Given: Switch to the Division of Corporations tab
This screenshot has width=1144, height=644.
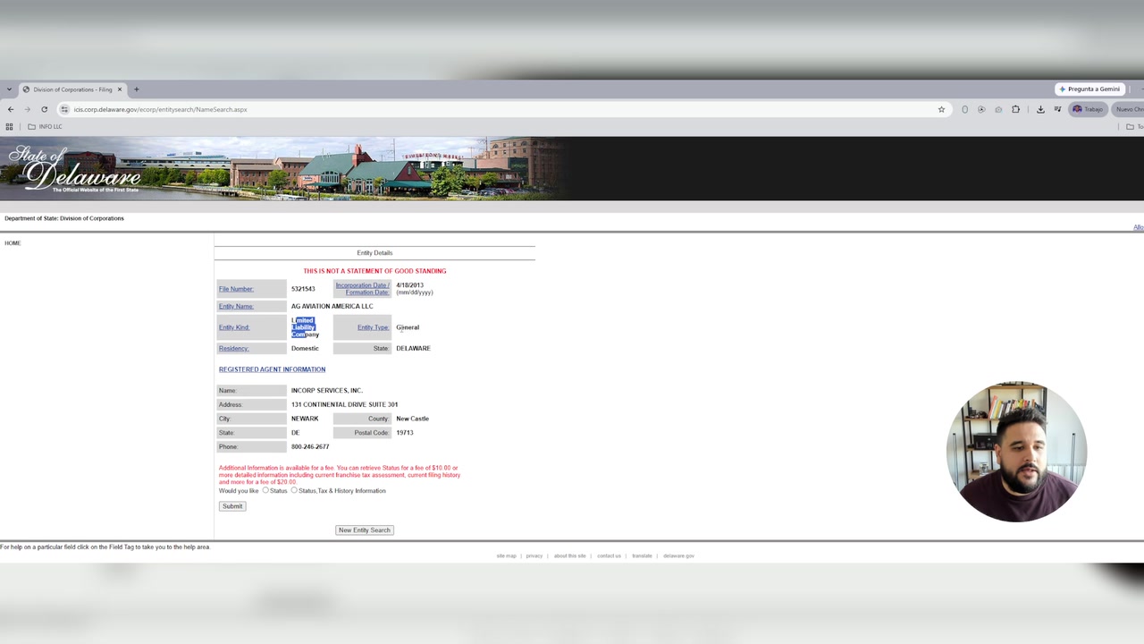Looking at the screenshot, I should (71, 89).
